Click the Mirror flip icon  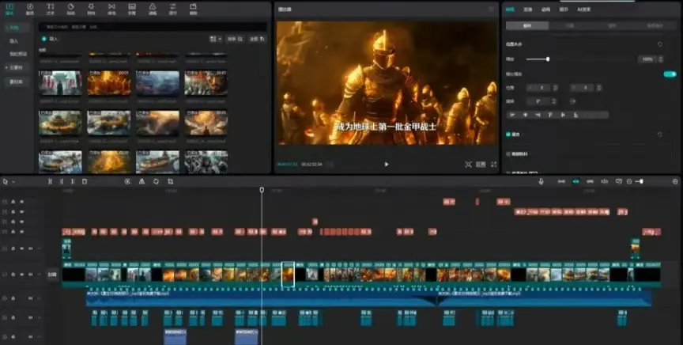142,181
